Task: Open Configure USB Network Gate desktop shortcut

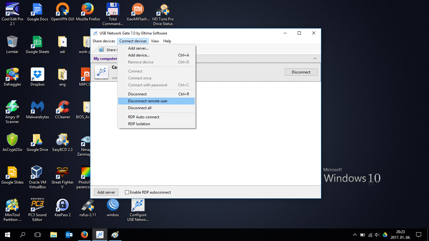Action: [x=138, y=206]
